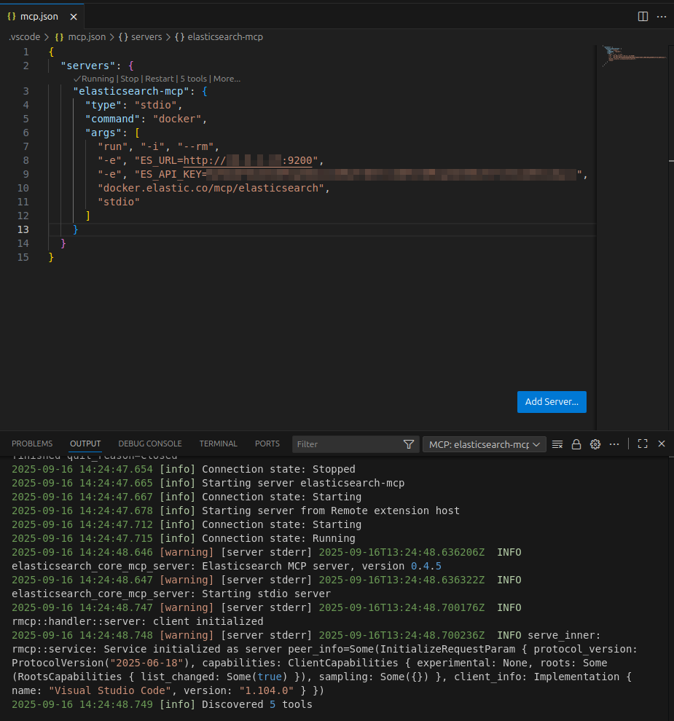The height and width of the screenshot is (721, 674).
Task: Maximize the bottom panel size
Action: click(x=643, y=444)
